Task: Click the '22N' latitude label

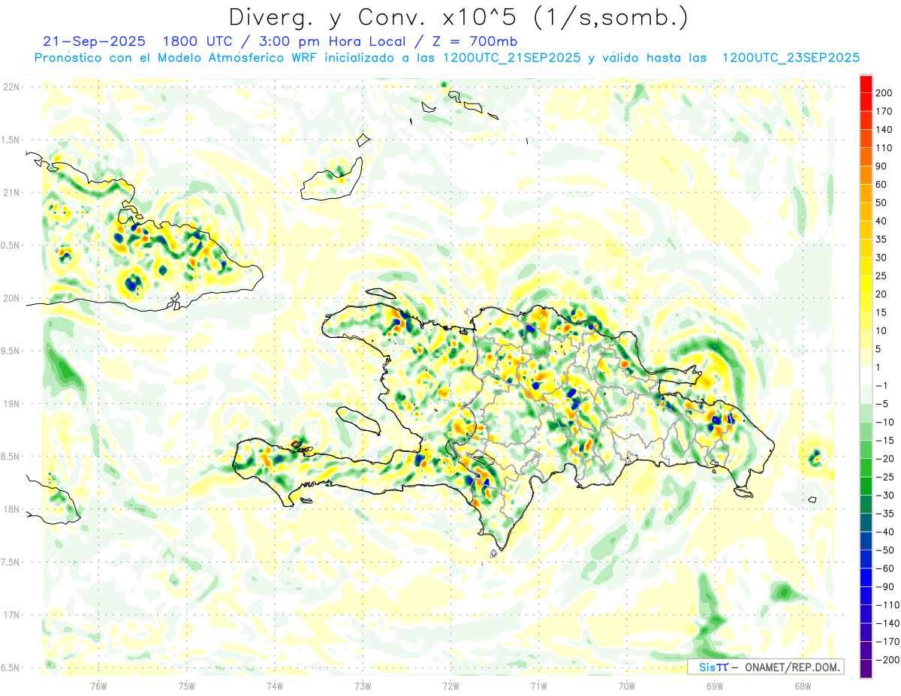Action: coord(11,87)
